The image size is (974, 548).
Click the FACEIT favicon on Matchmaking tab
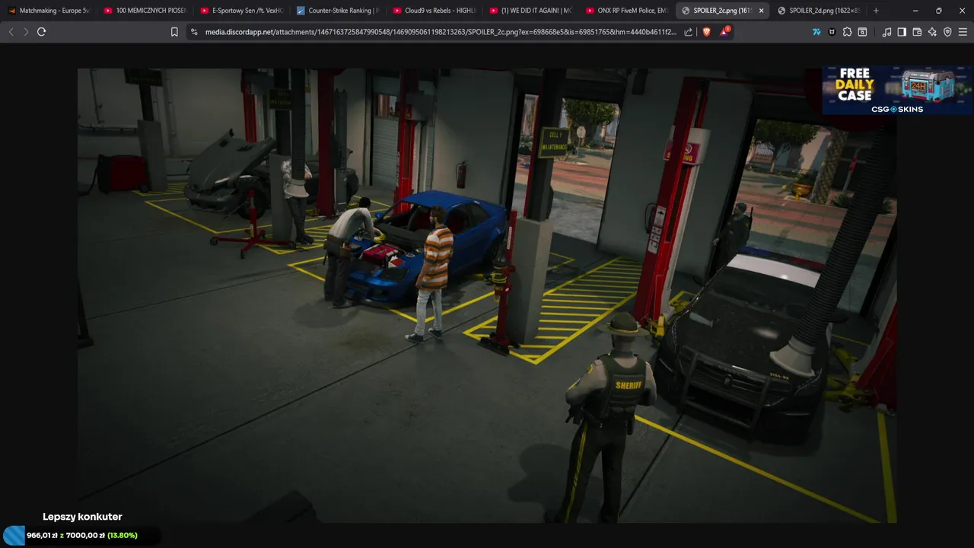pos(11,11)
